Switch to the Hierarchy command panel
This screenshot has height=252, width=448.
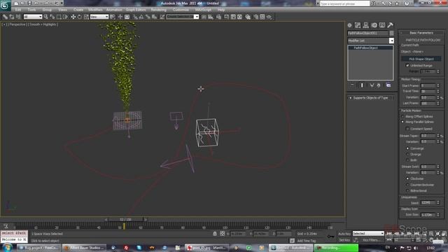365,25
